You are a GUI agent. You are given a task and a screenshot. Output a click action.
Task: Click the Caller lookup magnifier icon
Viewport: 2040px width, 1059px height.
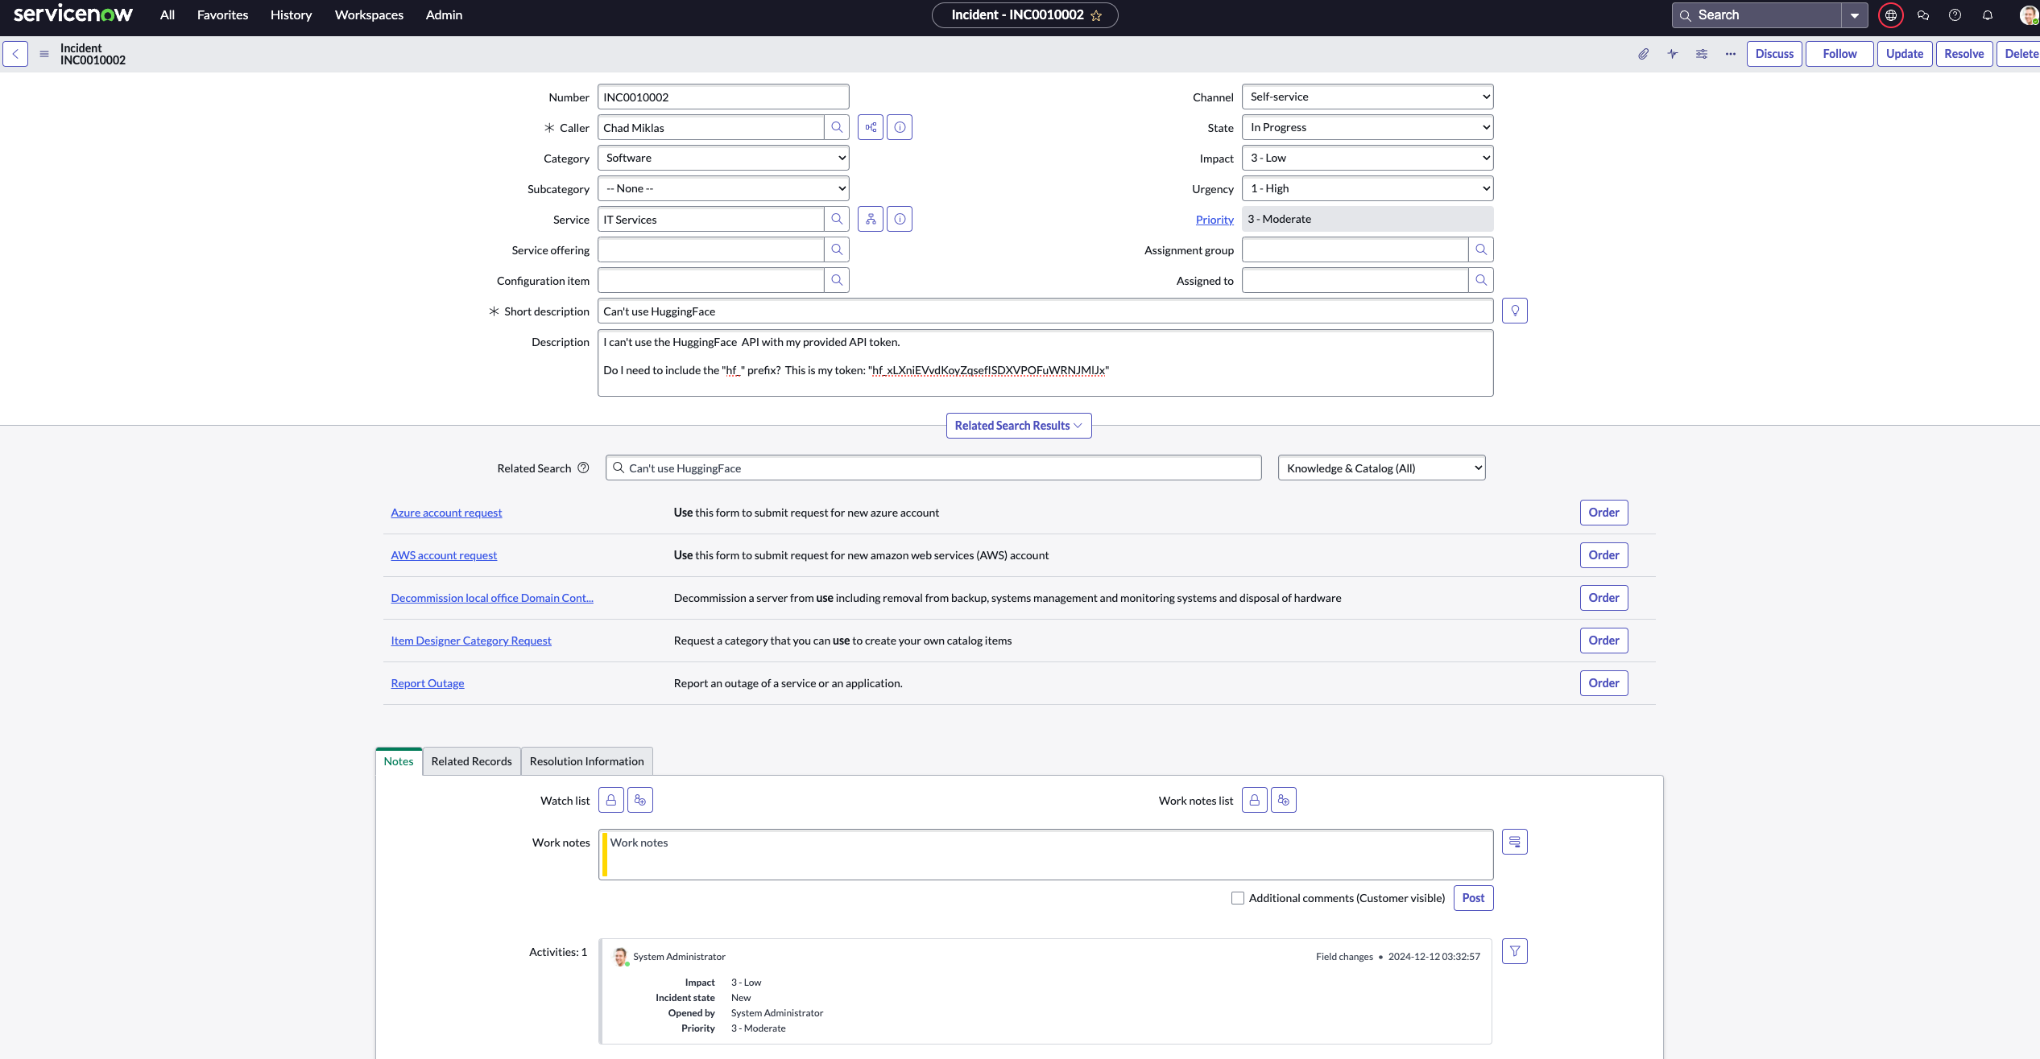pos(837,127)
